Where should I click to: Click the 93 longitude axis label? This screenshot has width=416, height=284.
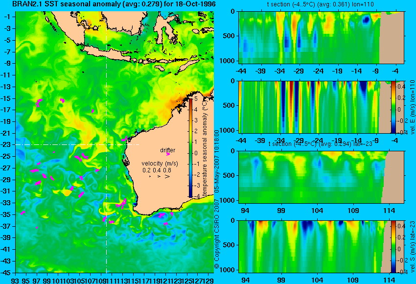point(15,280)
